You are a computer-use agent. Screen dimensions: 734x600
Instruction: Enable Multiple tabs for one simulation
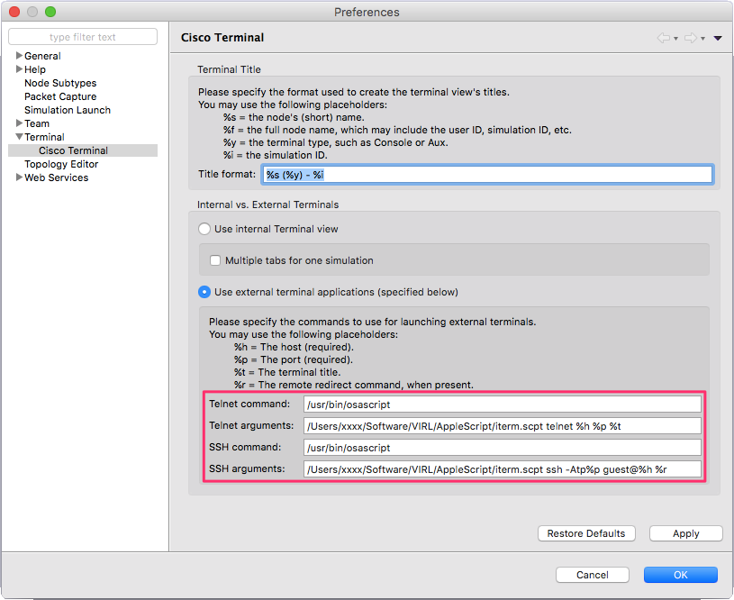tap(215, 260)
